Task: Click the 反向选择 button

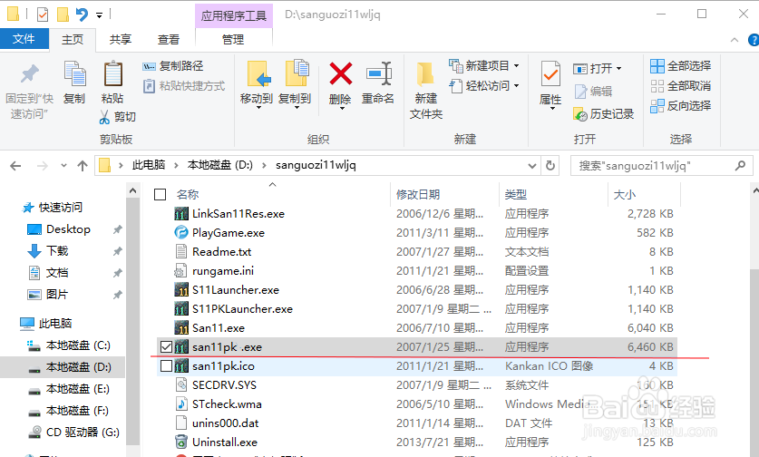Action: point(681,105)
